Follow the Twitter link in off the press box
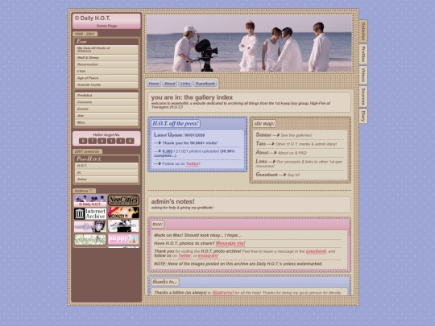This screenshot has height=326, width=435. point(193,163)
